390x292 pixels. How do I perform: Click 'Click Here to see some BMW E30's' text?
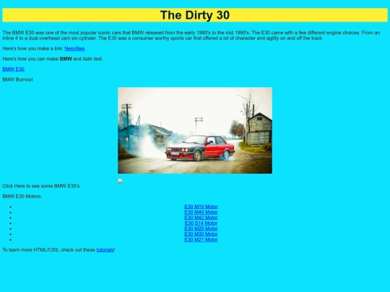tap(41, 186)
